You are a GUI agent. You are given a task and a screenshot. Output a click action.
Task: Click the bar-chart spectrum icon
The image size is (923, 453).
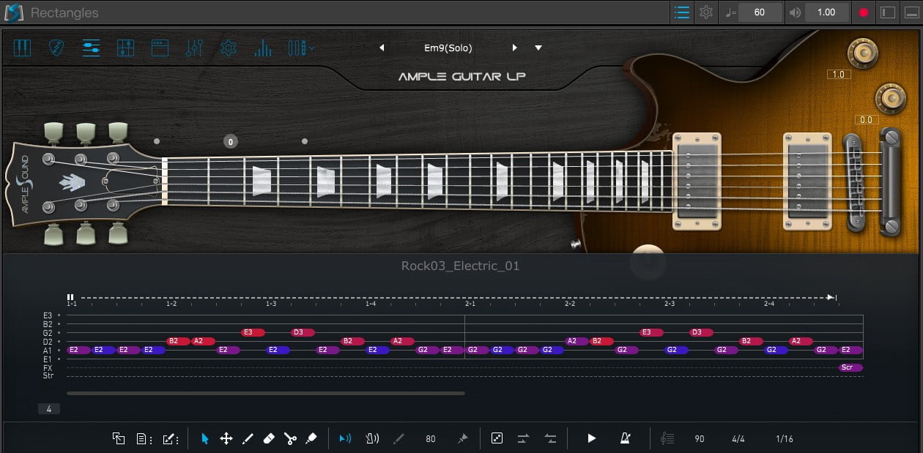coord(262,48)
